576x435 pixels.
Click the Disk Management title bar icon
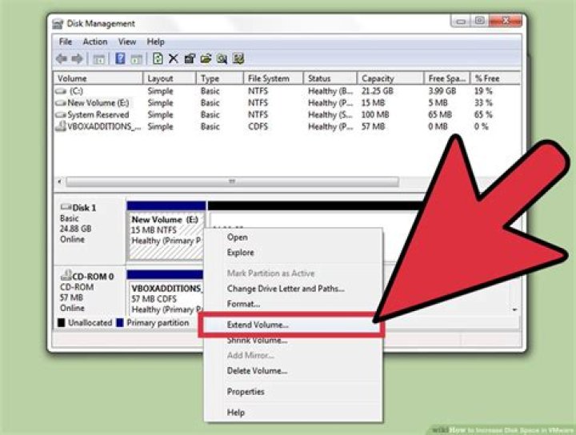[58, 24]
